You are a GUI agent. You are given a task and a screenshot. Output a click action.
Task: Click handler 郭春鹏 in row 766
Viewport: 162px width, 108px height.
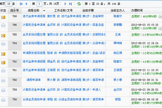[118, 25]
